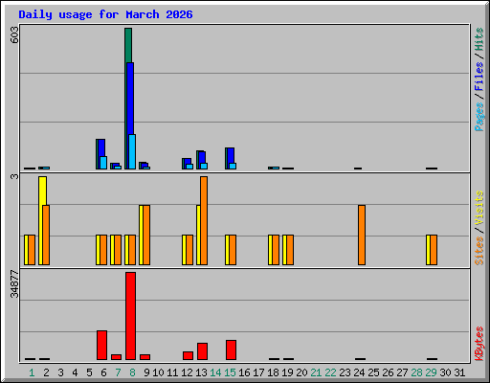Select the orange Sites bar for day 9

click(x=146, y=235)
